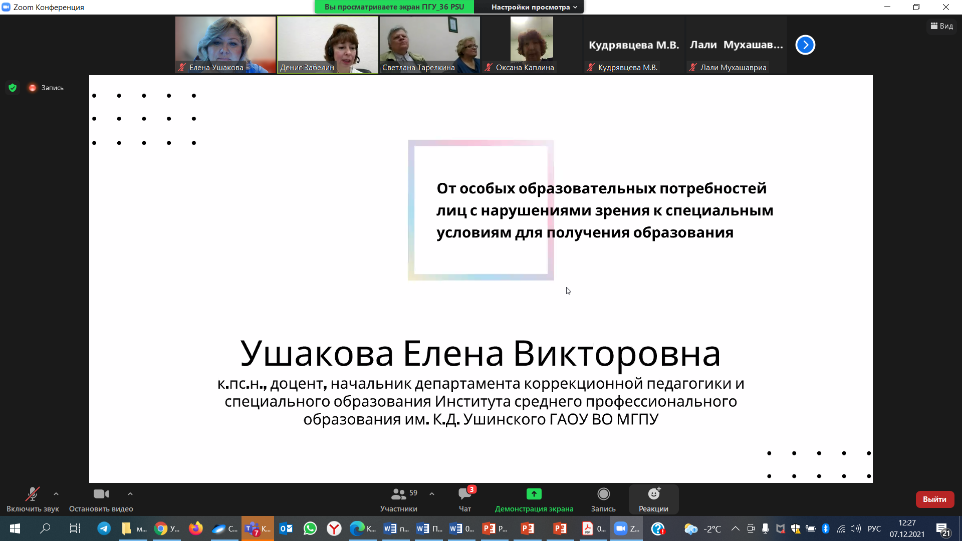Viewport: 962px width, 541px height.
Task: Toggle microphone with Включить звук
Action: 33,494
